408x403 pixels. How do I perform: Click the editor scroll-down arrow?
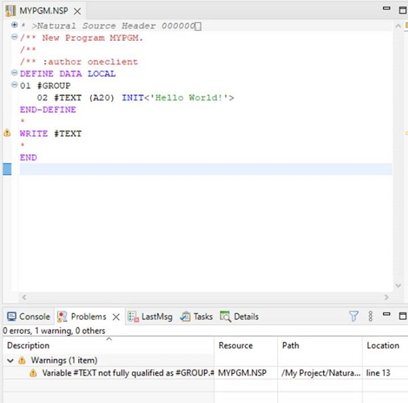click(398, 285)
